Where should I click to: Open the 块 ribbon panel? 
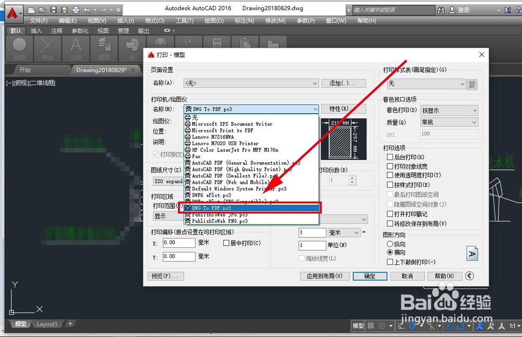tap(132, 49)
